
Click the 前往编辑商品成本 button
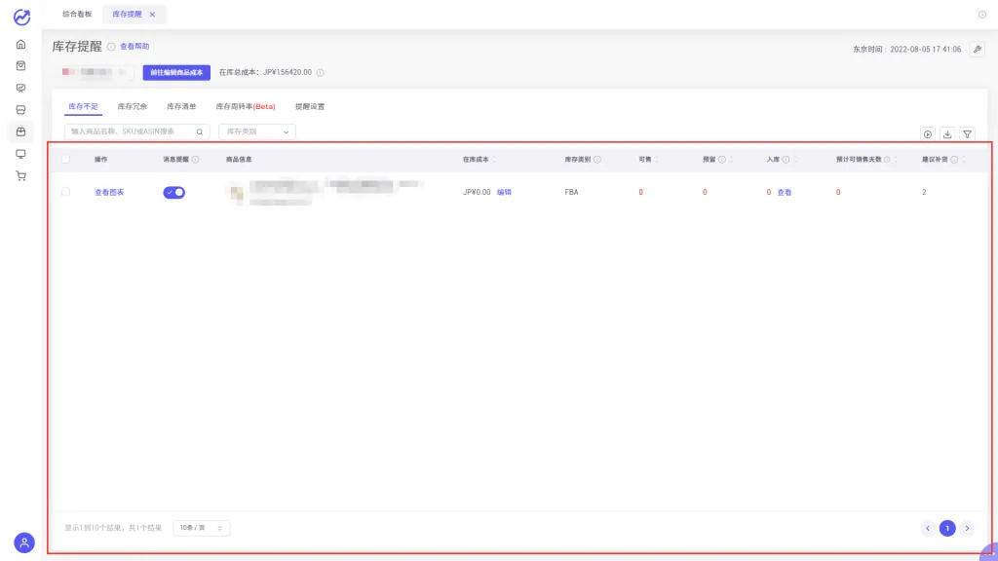176,72
